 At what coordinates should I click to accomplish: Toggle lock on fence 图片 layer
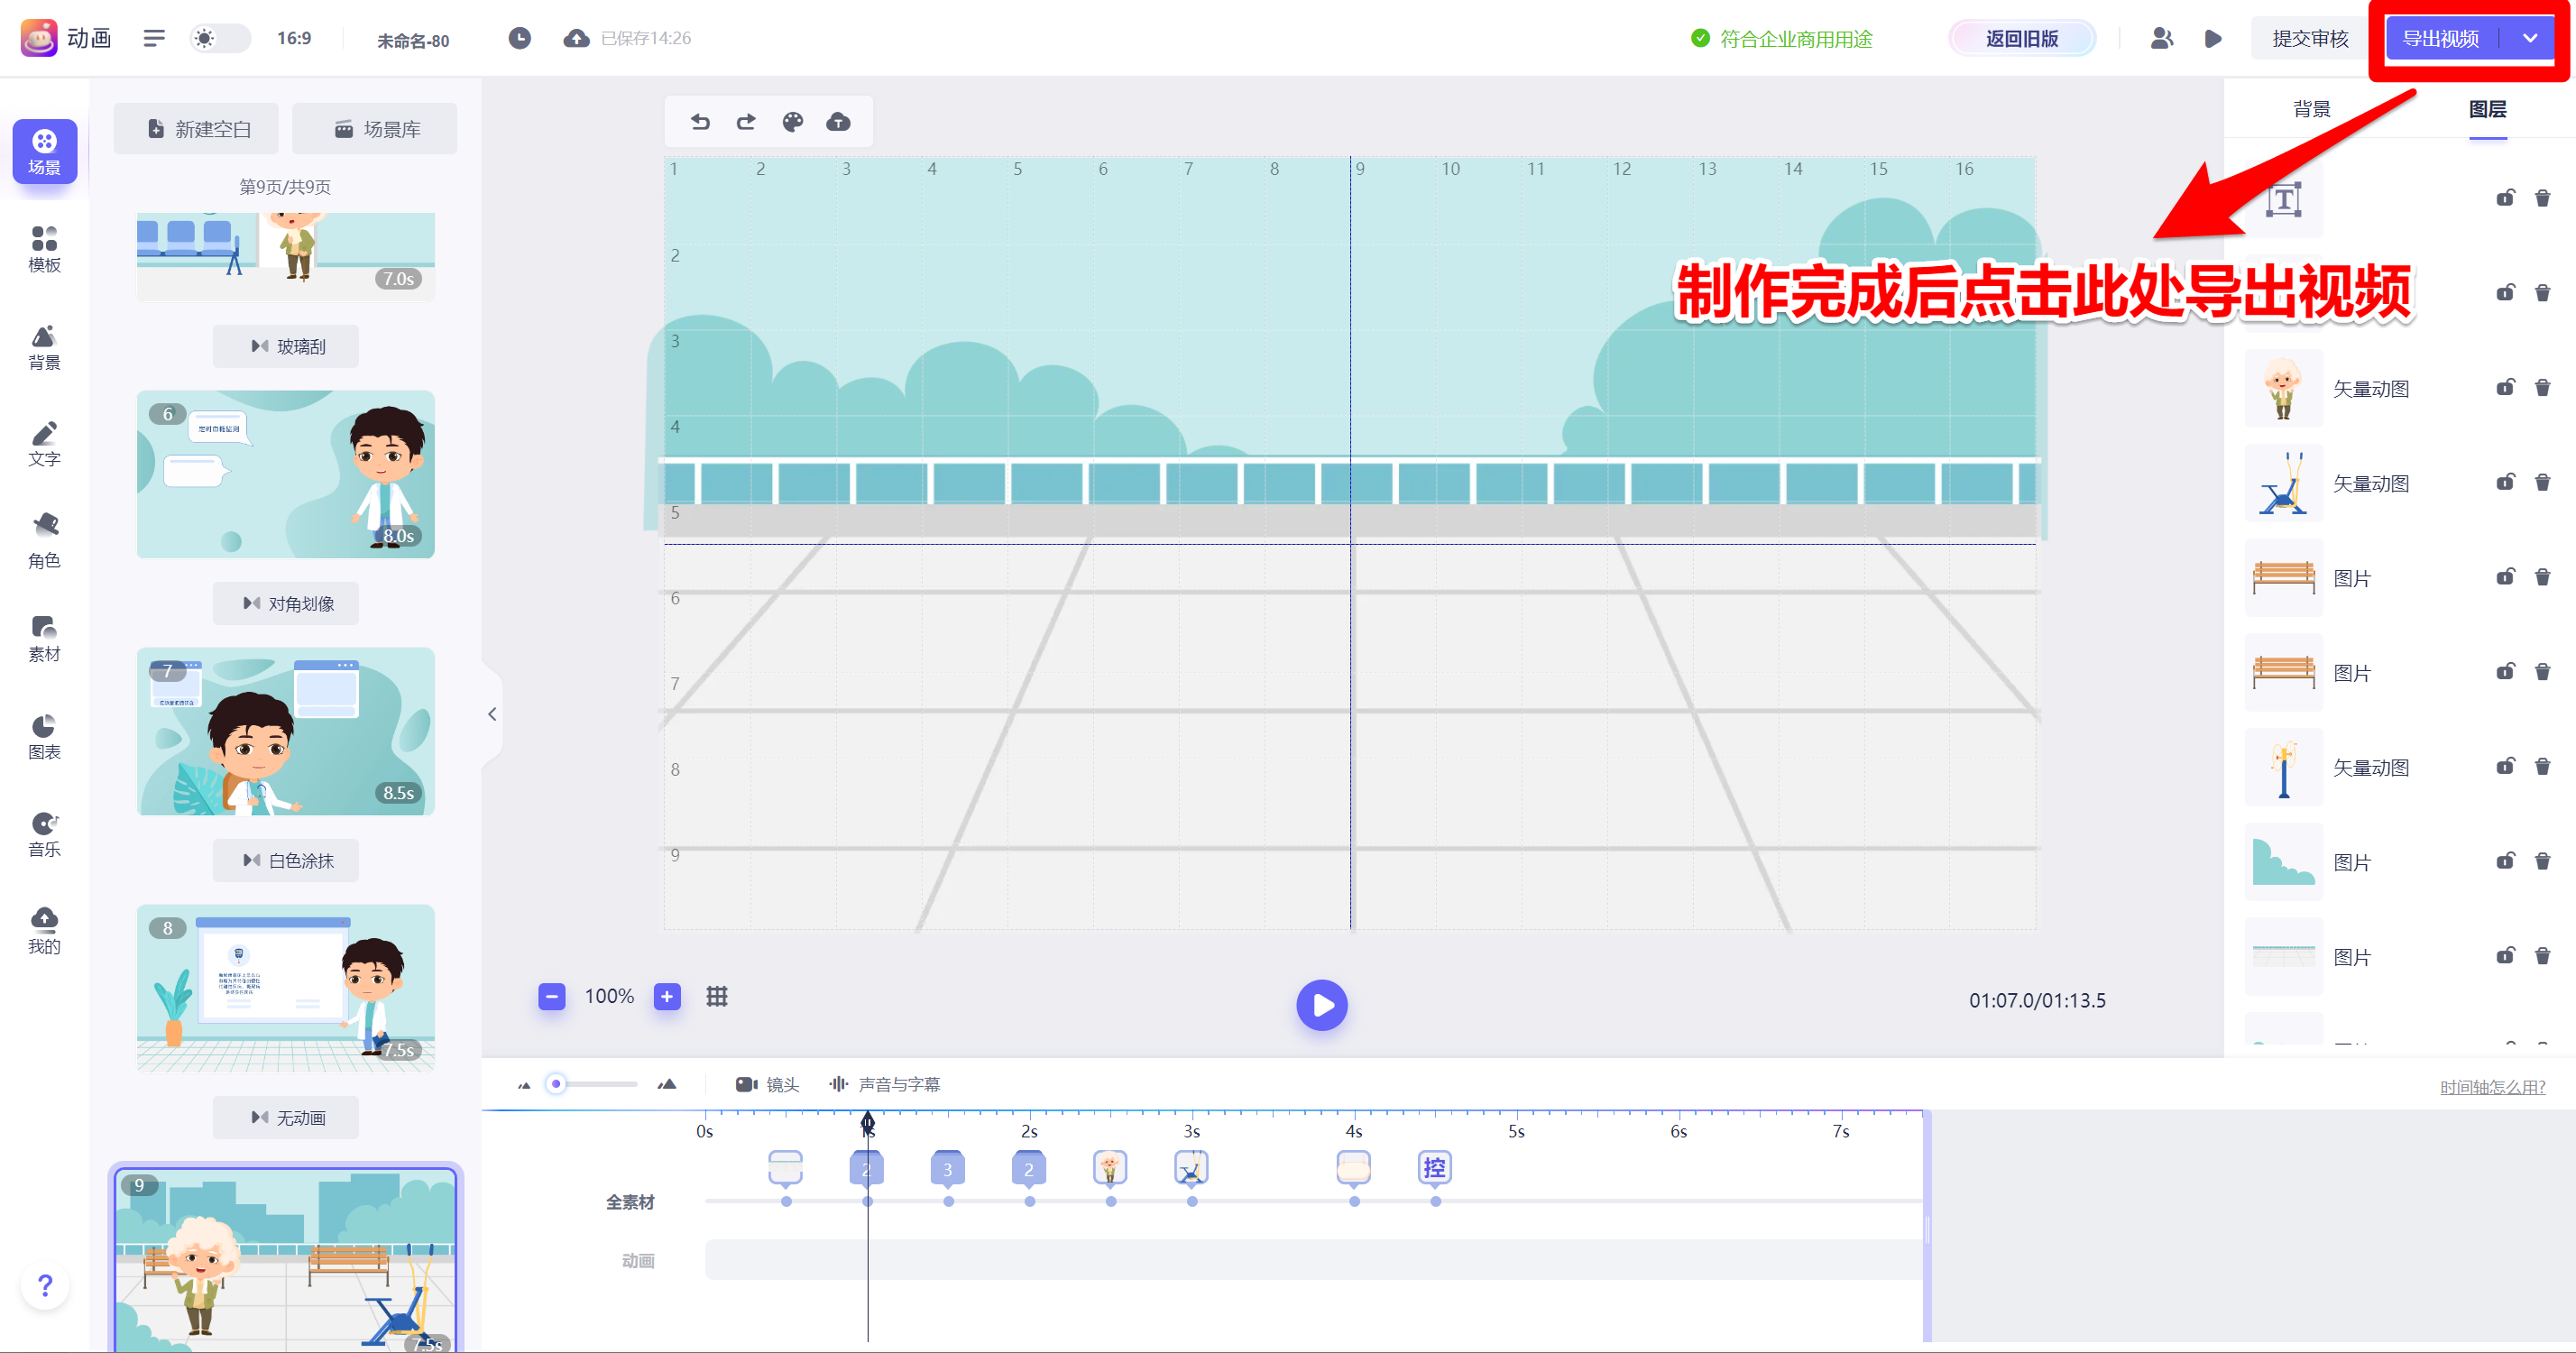pyautogui.click(x=2505, y=955)
